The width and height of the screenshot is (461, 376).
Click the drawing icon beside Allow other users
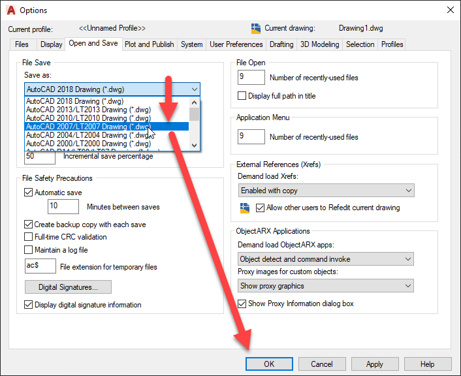245,208
